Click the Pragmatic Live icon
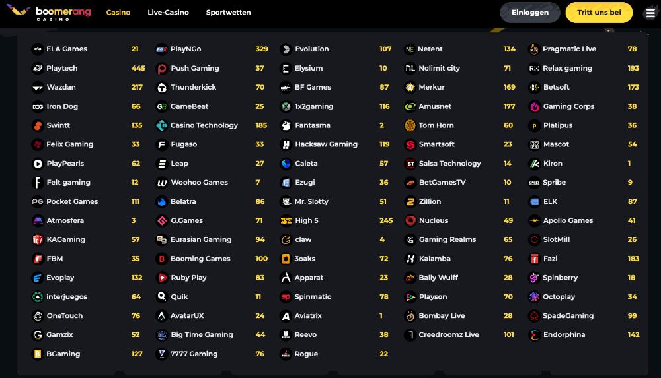This screenshot has height=378, width=661. point(533,49)
